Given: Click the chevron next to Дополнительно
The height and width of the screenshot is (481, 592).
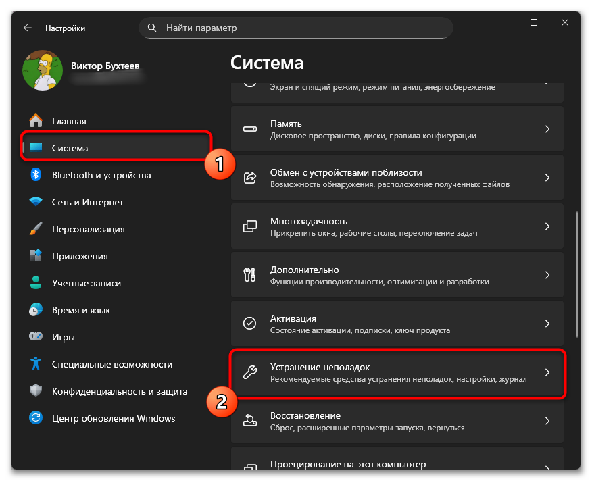Looking at the screenshot, I should [547, 275].
